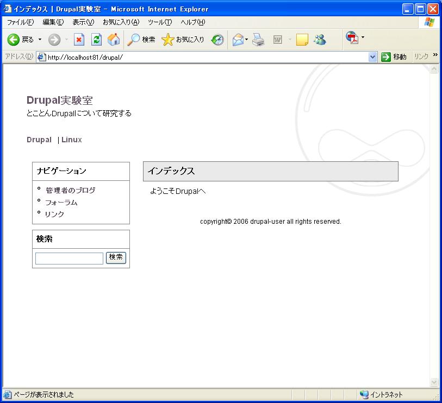The height and width of the screenshot is (403, 442).
Task: Open the ファイル(F) menu
Action: coord(20,22)
